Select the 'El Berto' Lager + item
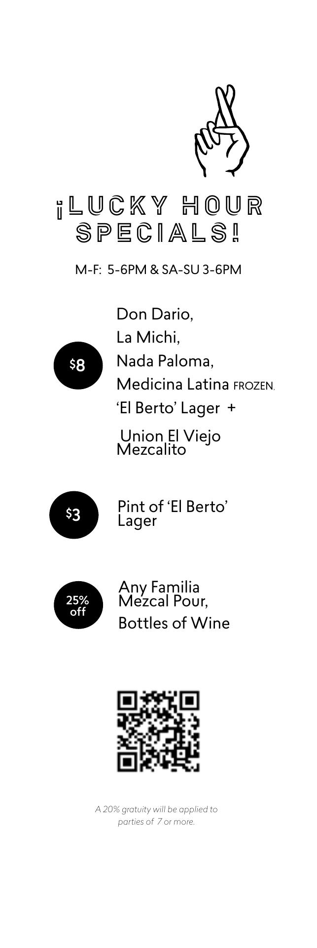 click(x=168, y=408)
